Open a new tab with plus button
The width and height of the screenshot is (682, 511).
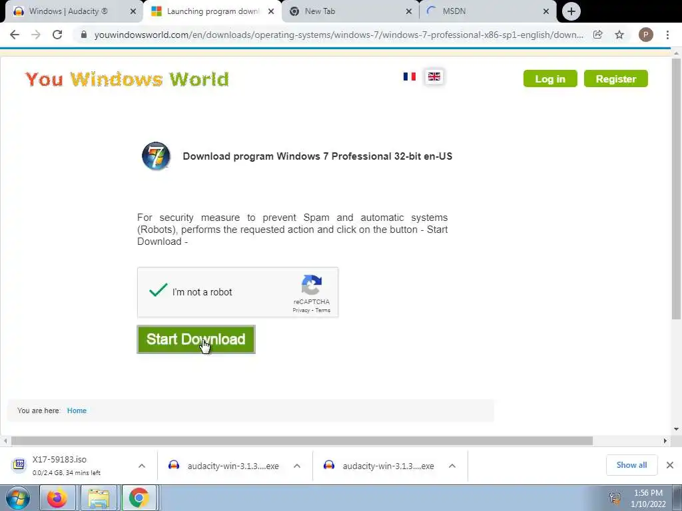pyautogui.click(x=571, y=11)
